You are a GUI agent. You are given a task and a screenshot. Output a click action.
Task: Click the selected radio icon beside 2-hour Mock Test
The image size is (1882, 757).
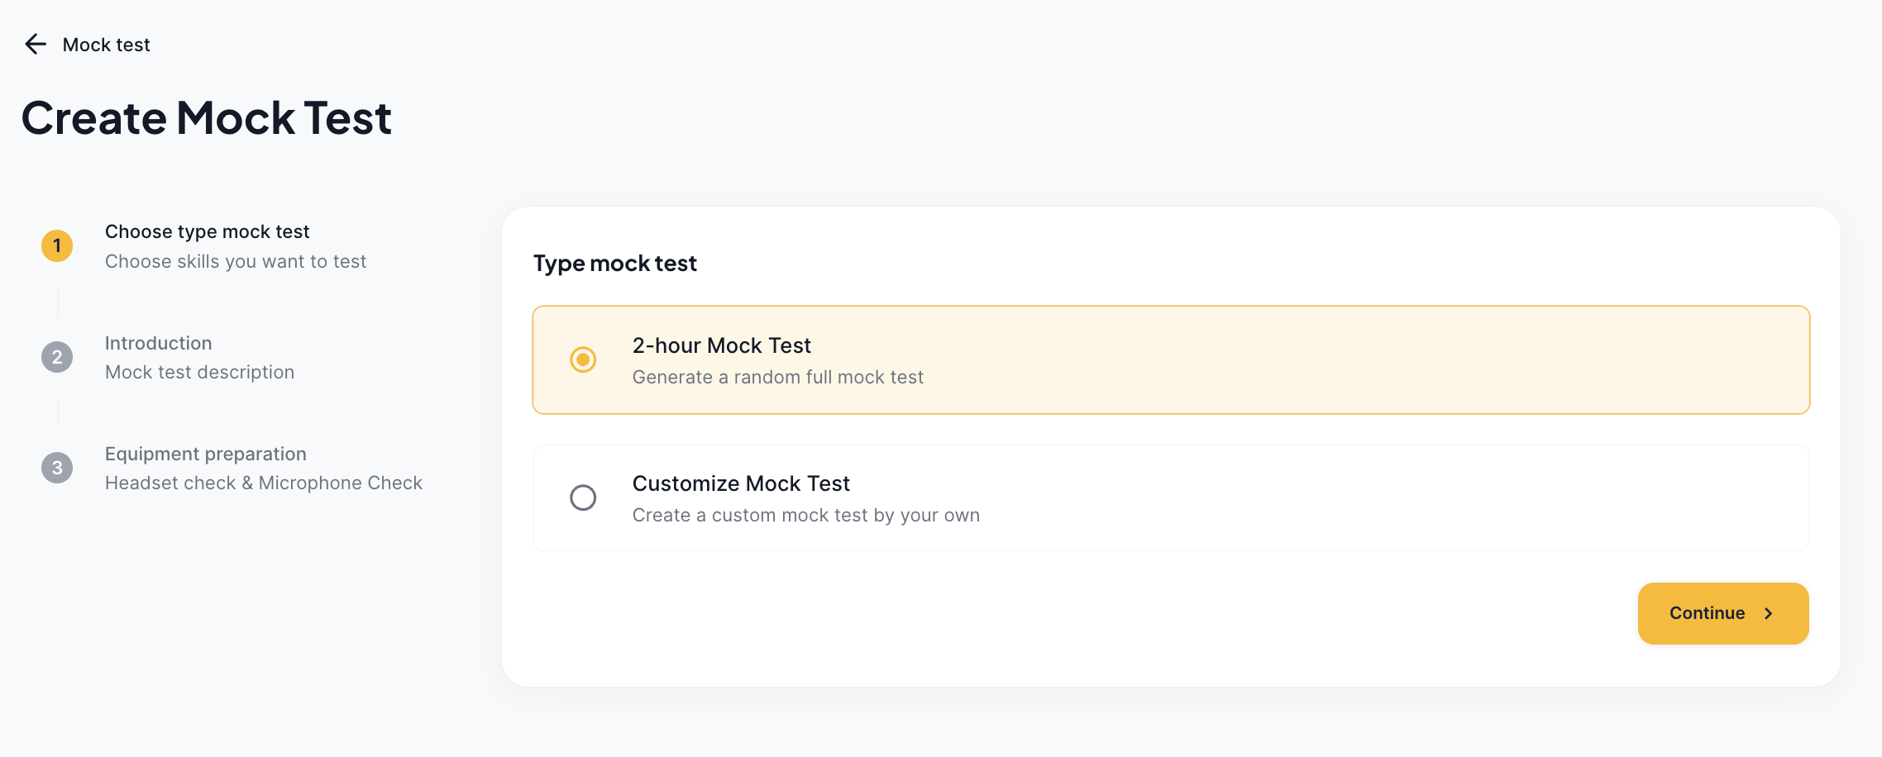tap(583, 359)
